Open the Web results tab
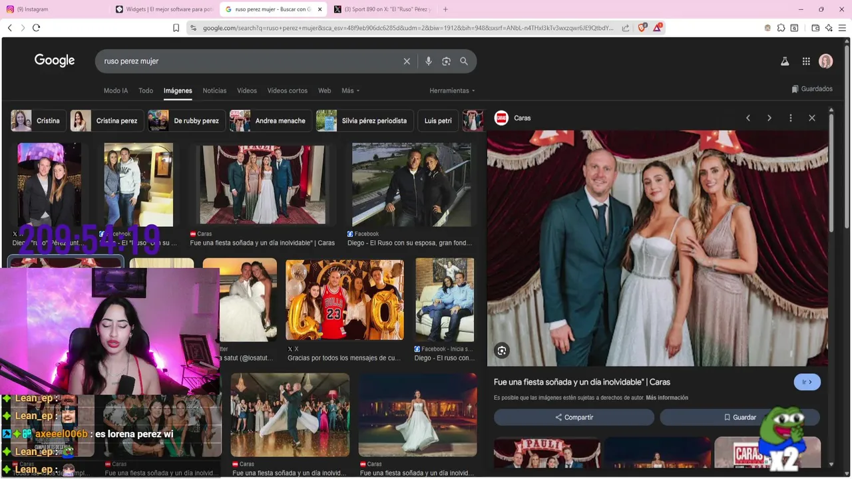Image resolution: width=852 pixels, height=479 pixels. click(324, 90)
